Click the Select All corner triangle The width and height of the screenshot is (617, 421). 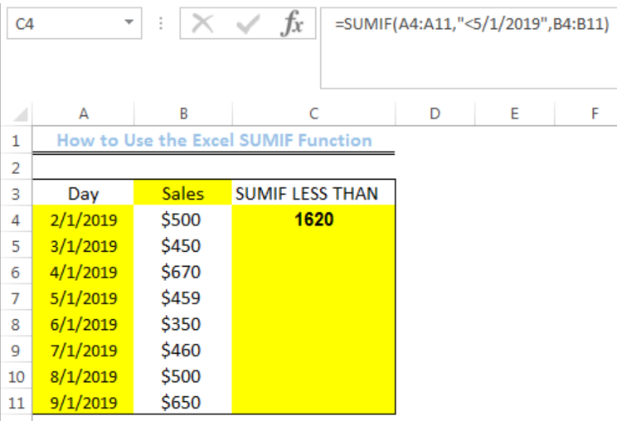click(21, 114)
